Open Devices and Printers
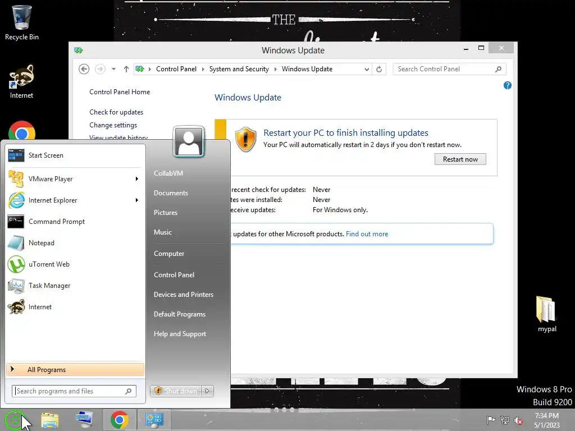 tap(184, 295)
